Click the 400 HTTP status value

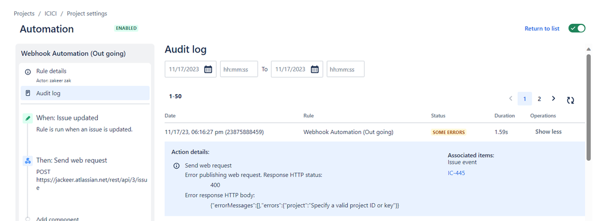pyautogui.click(x=215, y=185)
